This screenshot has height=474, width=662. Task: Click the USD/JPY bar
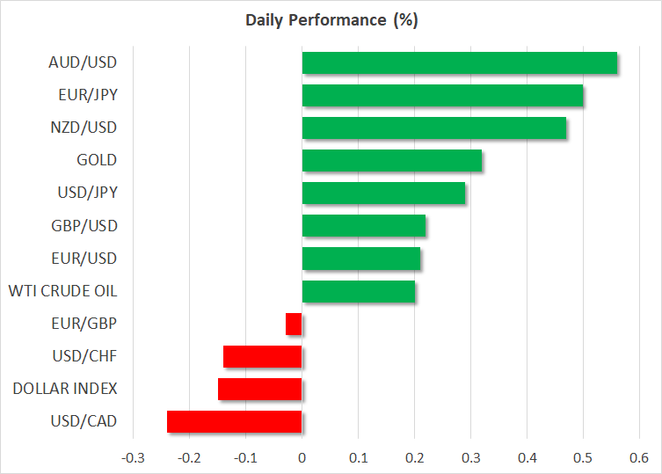pyautogui.click(x=383, y=193)
